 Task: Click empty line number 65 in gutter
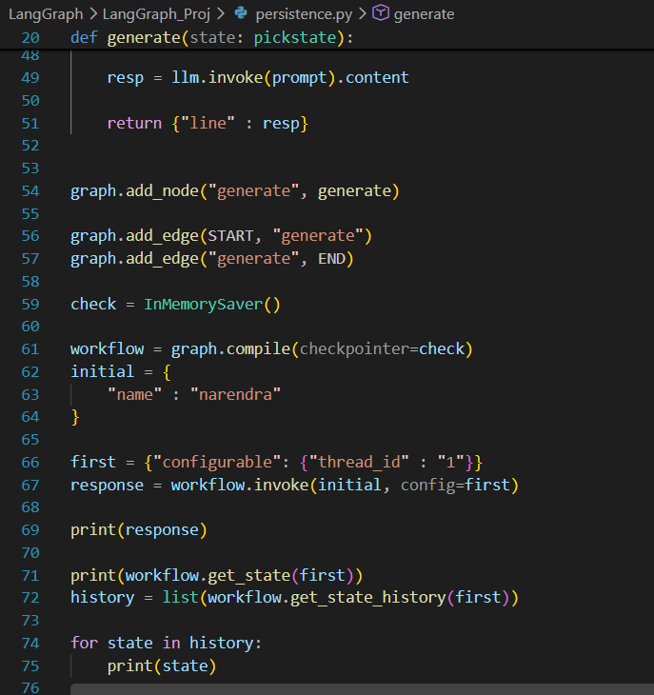pyautogui.click(x=30, y=440)
